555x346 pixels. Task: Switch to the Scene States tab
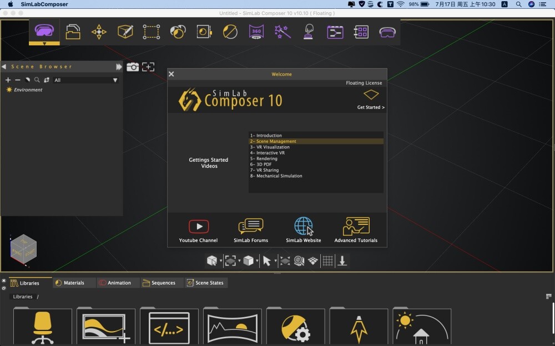pyautogui.click(x=205, y=283)
